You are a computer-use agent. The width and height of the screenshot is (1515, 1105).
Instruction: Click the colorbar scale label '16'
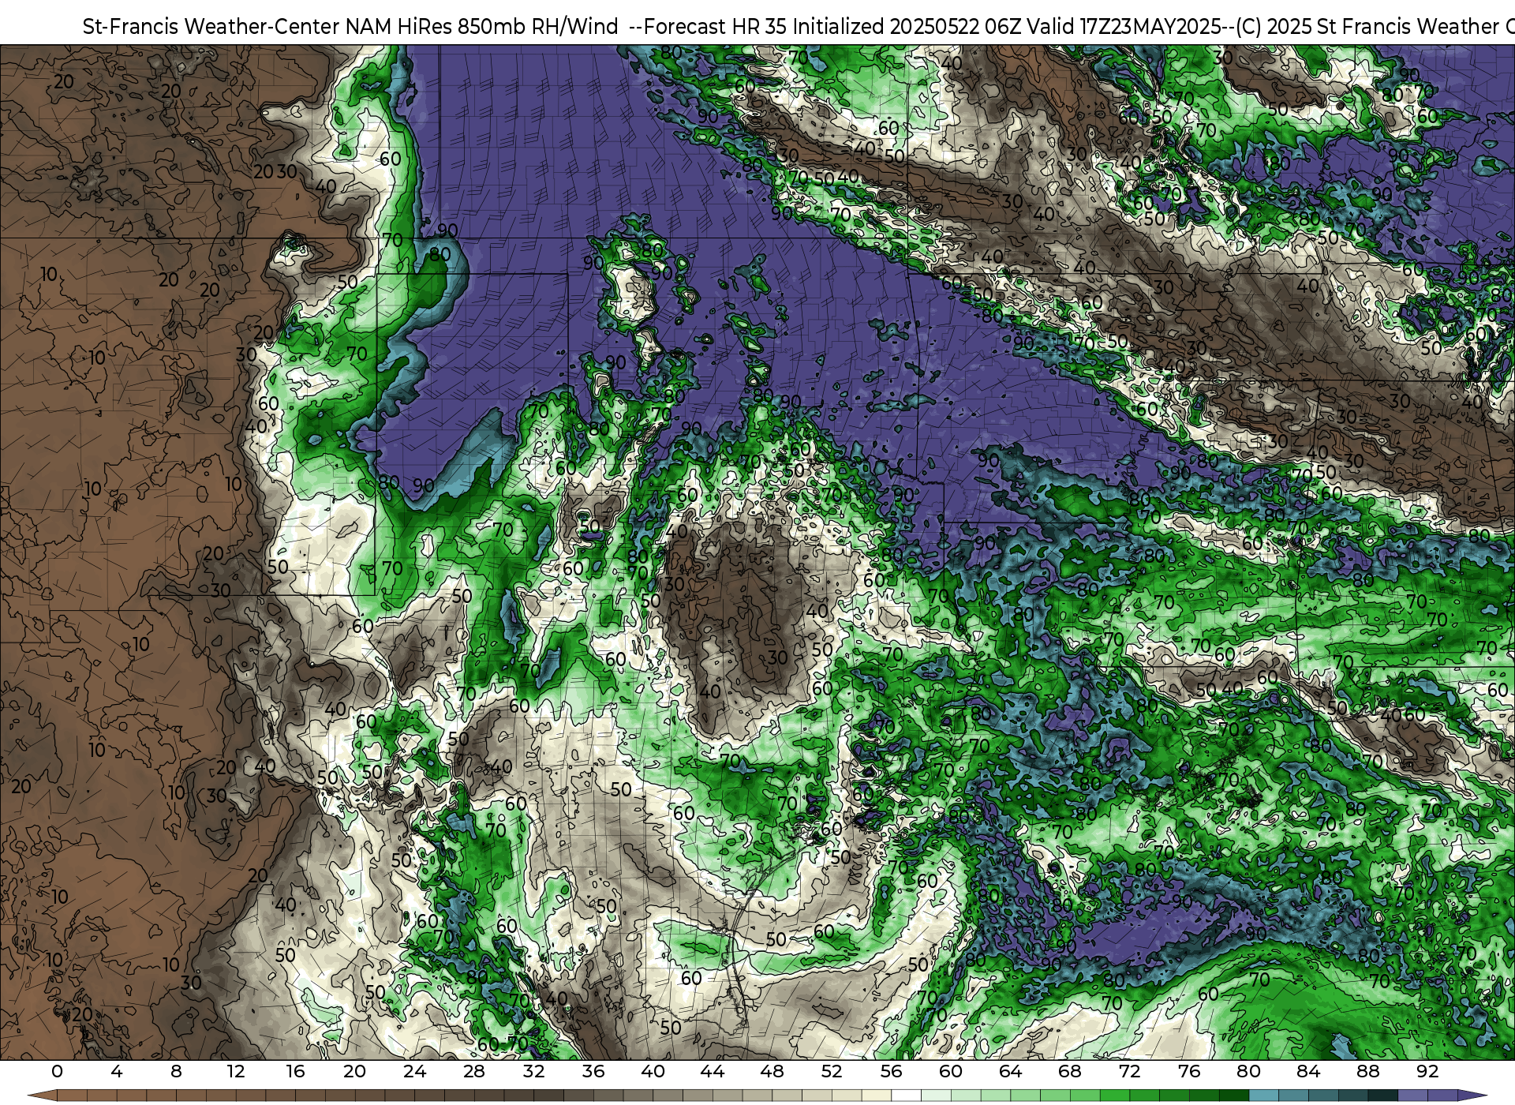coord(295,1071)
